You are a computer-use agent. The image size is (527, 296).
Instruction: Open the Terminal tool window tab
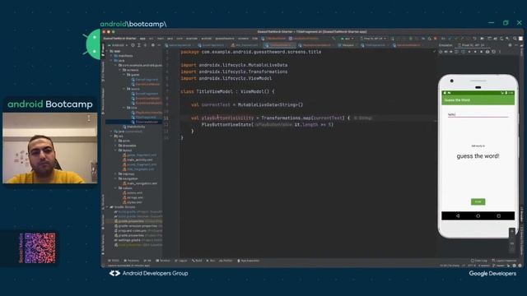tap(163, 261)
